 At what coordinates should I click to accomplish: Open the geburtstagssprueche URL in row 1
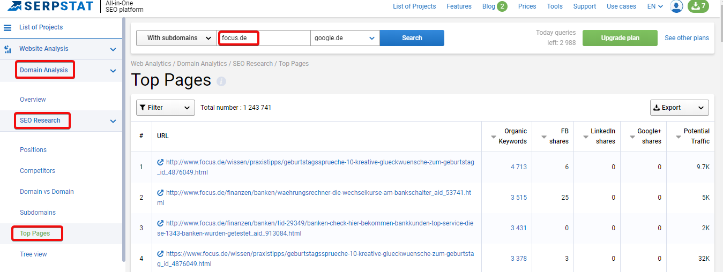pyautogui.click(x=316, y=167)
